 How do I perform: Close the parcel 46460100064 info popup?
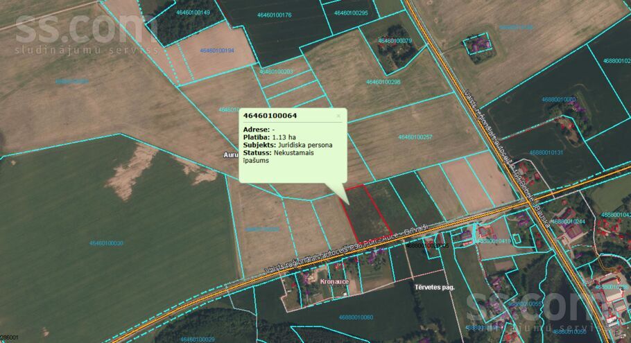[338, 116]
